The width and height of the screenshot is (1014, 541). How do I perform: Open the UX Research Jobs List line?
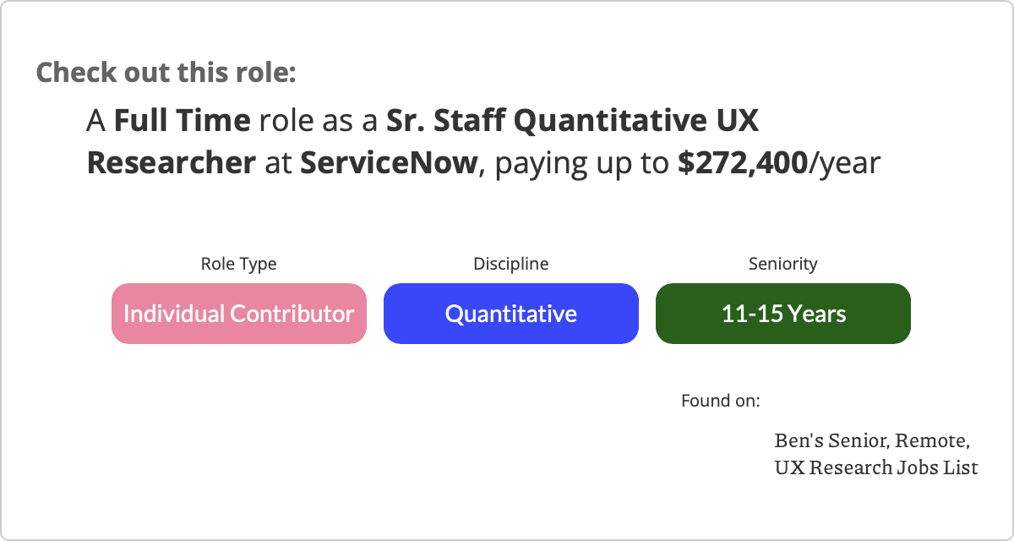tap(876, 467)
